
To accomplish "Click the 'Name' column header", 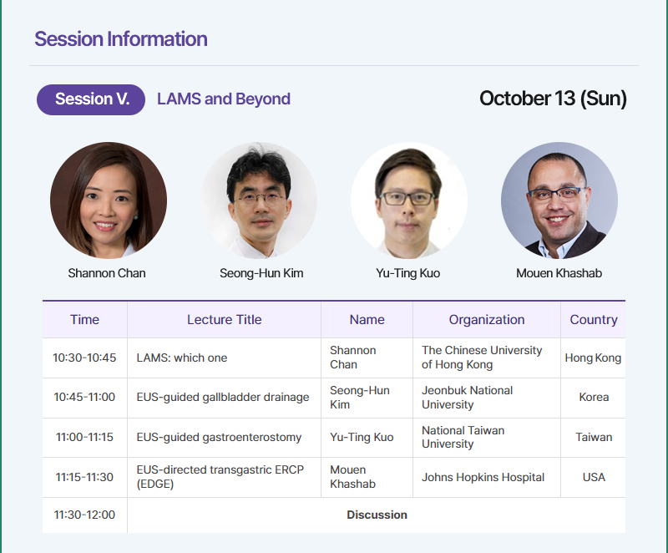I will (367, 320).
